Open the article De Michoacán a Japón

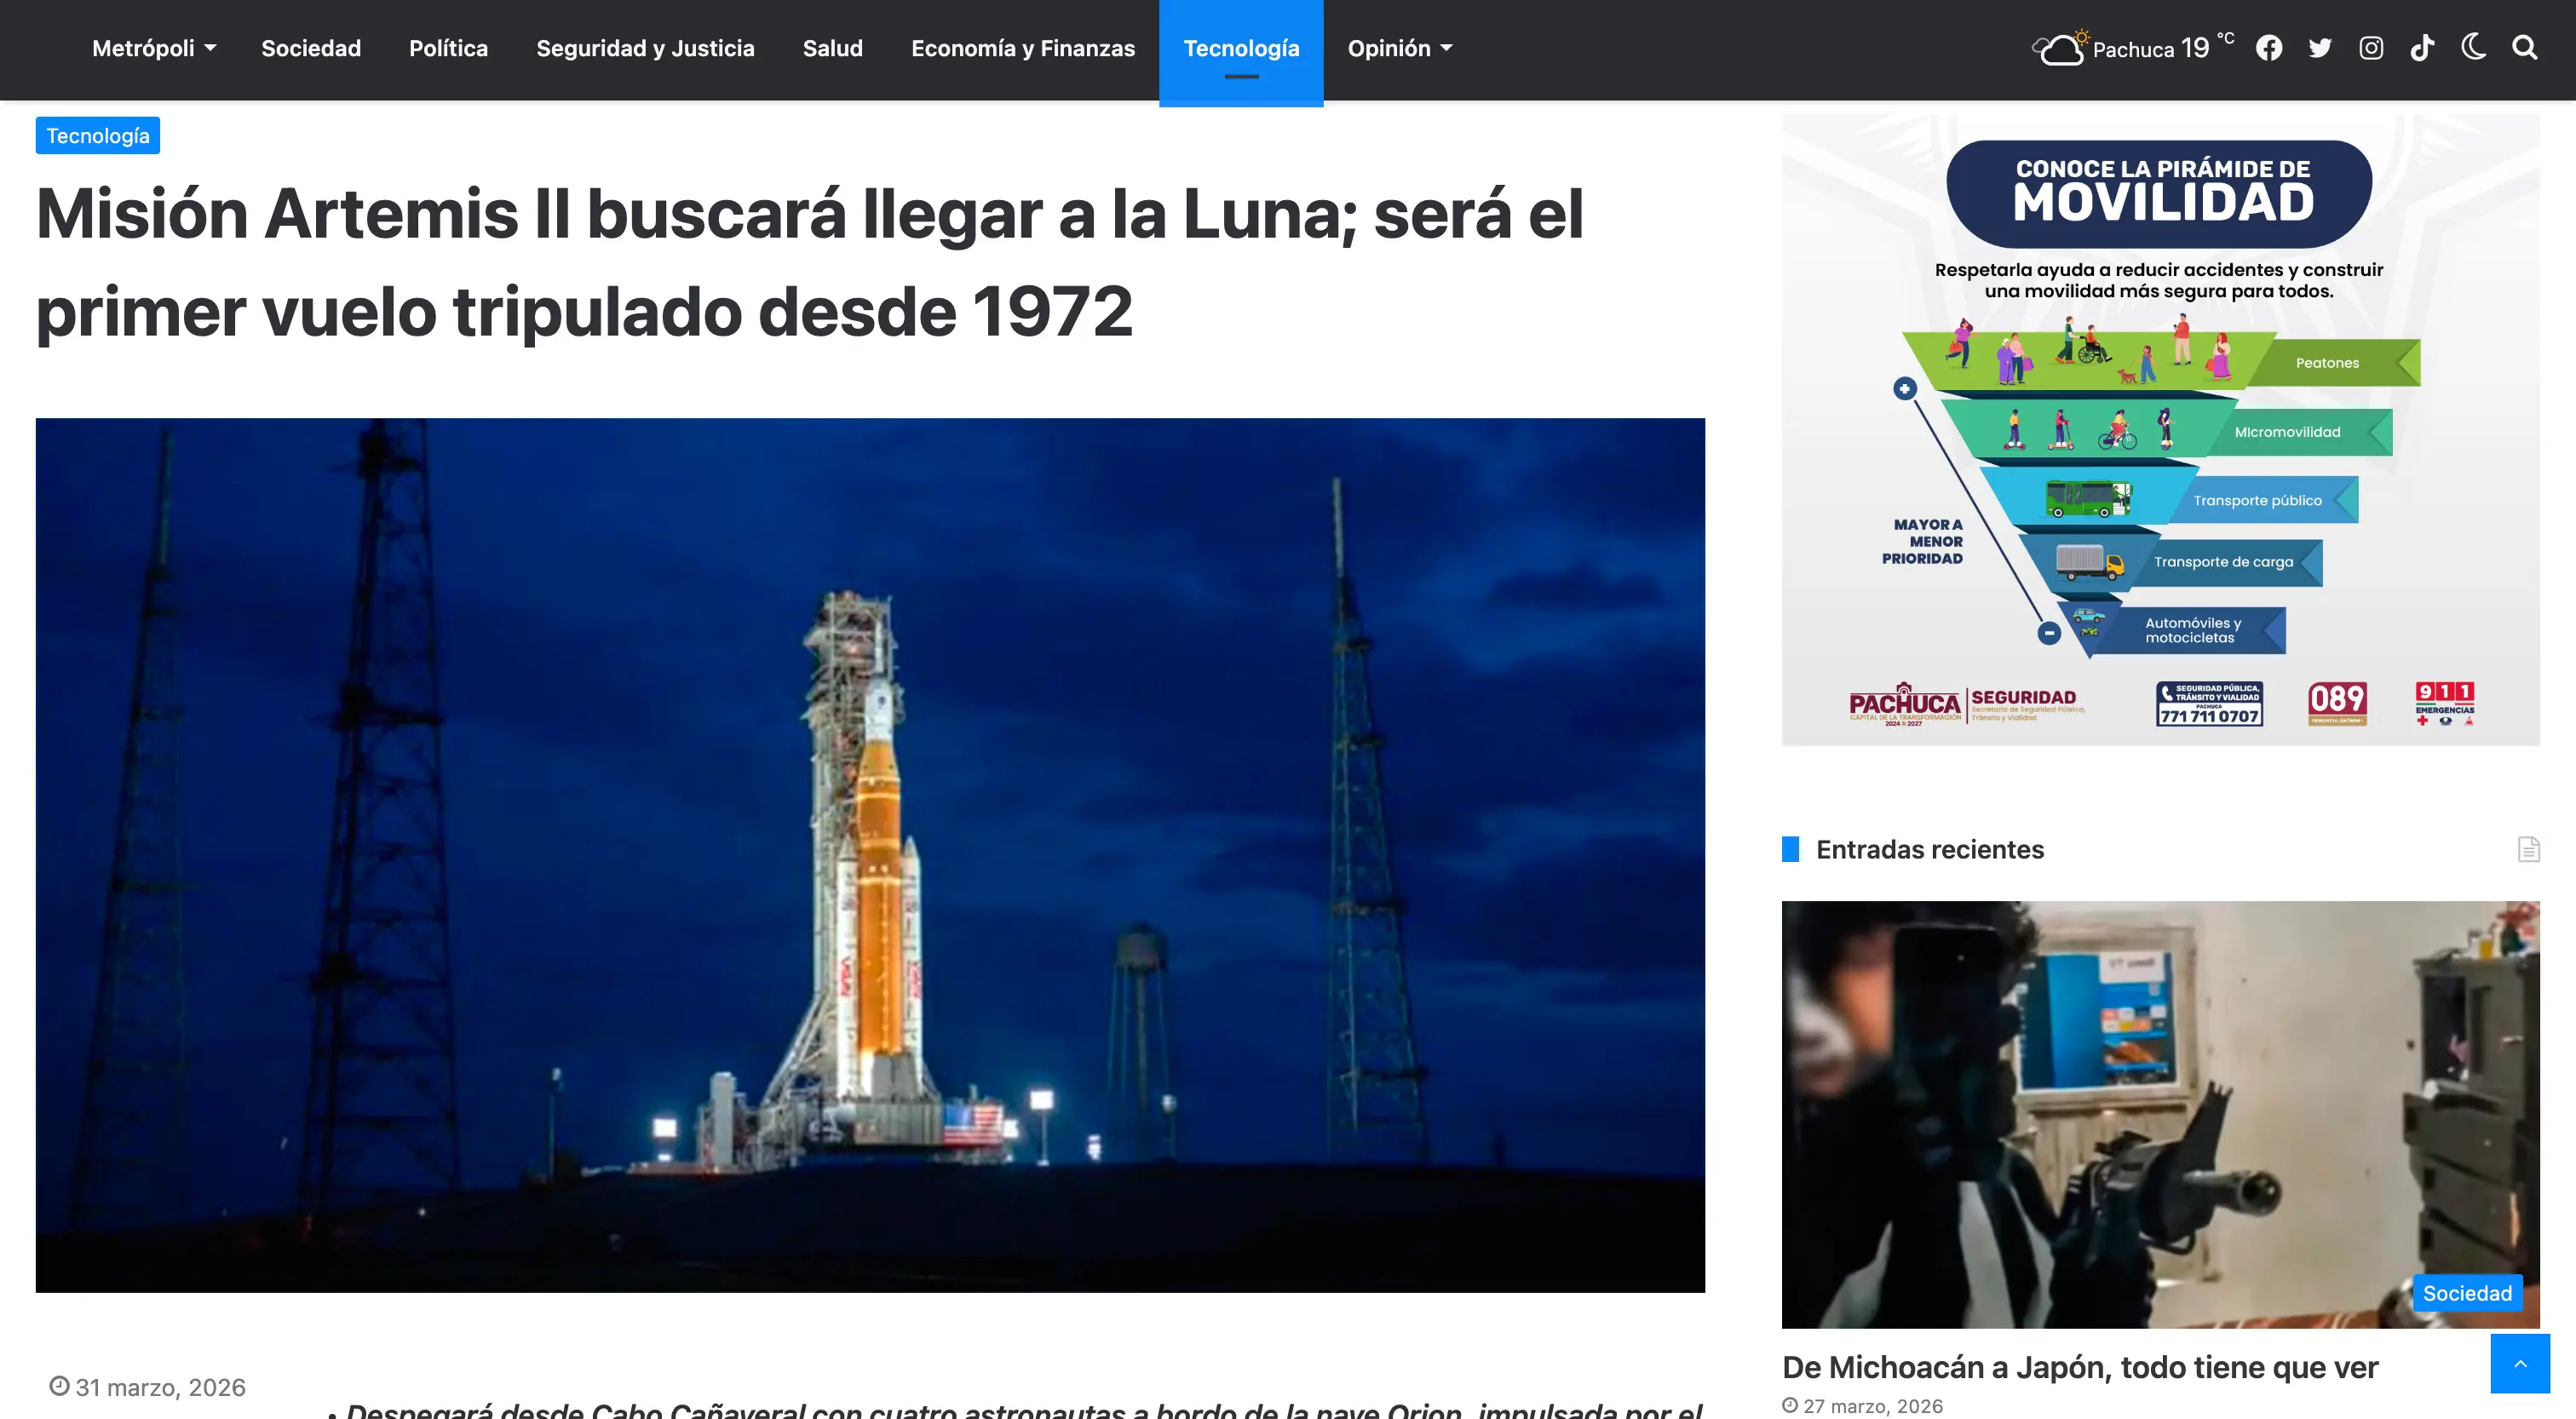click(2080, 1367)
